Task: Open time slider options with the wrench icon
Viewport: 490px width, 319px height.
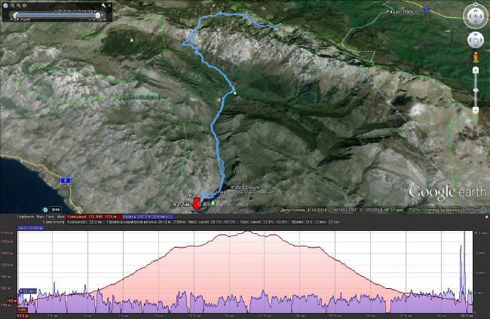Action: click(x=103, y=6)
